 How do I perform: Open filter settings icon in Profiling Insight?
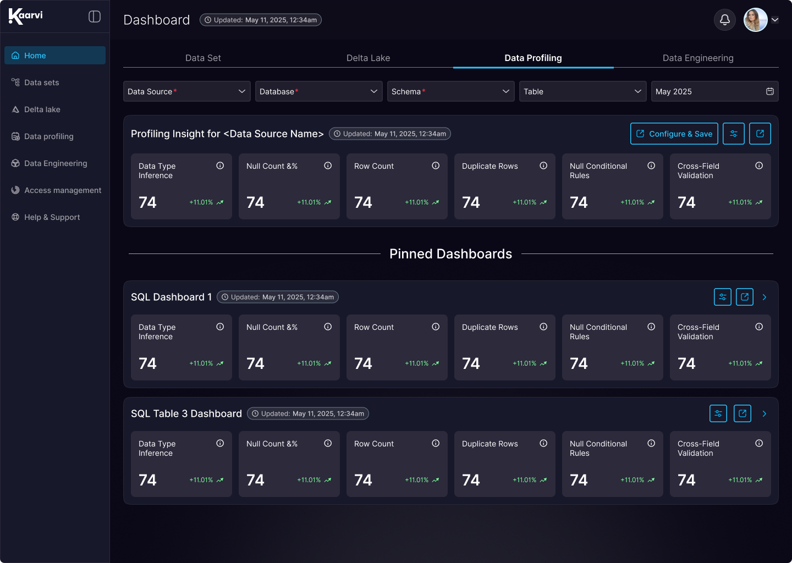734,134
